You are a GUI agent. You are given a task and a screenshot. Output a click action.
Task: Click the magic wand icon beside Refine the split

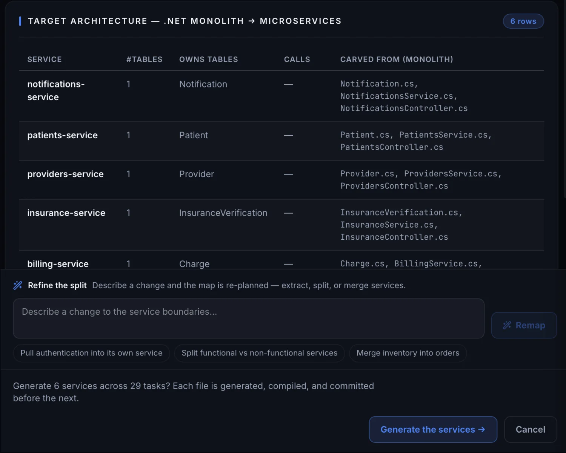point(18,285)
